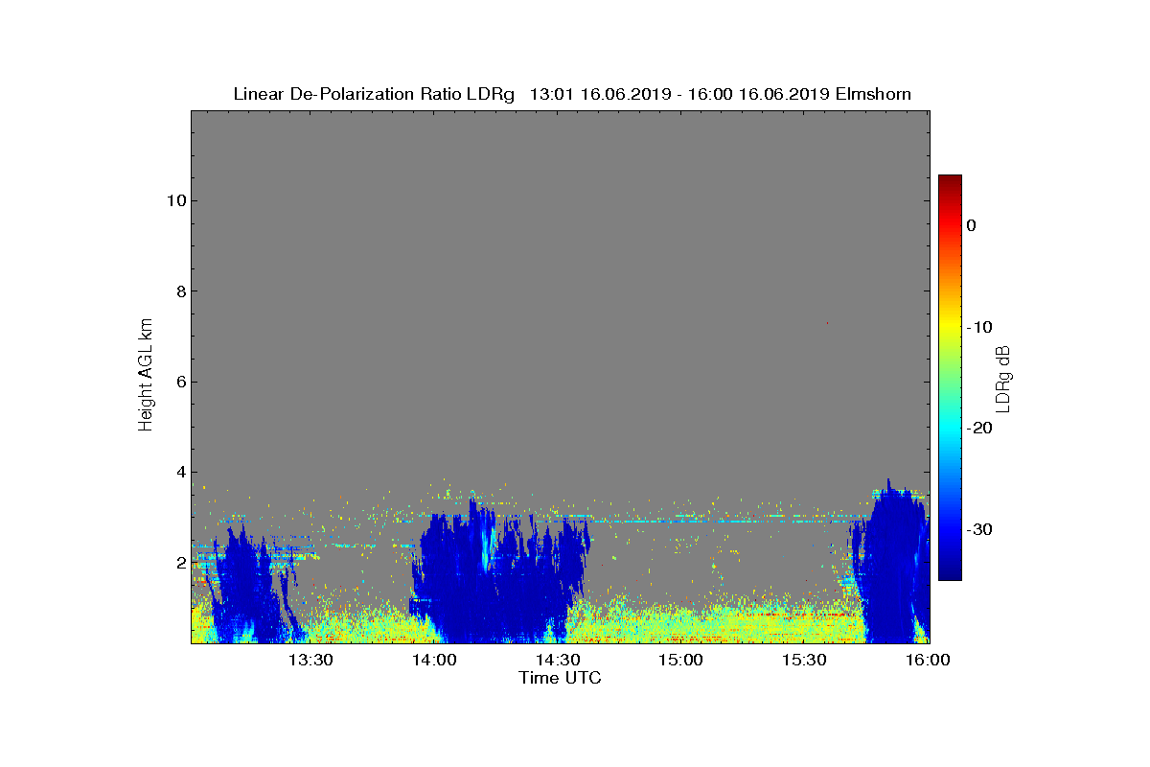Click the colorbar value 0 label
The height and width of the screenshot is (767, 1150).
coord(971,225)
